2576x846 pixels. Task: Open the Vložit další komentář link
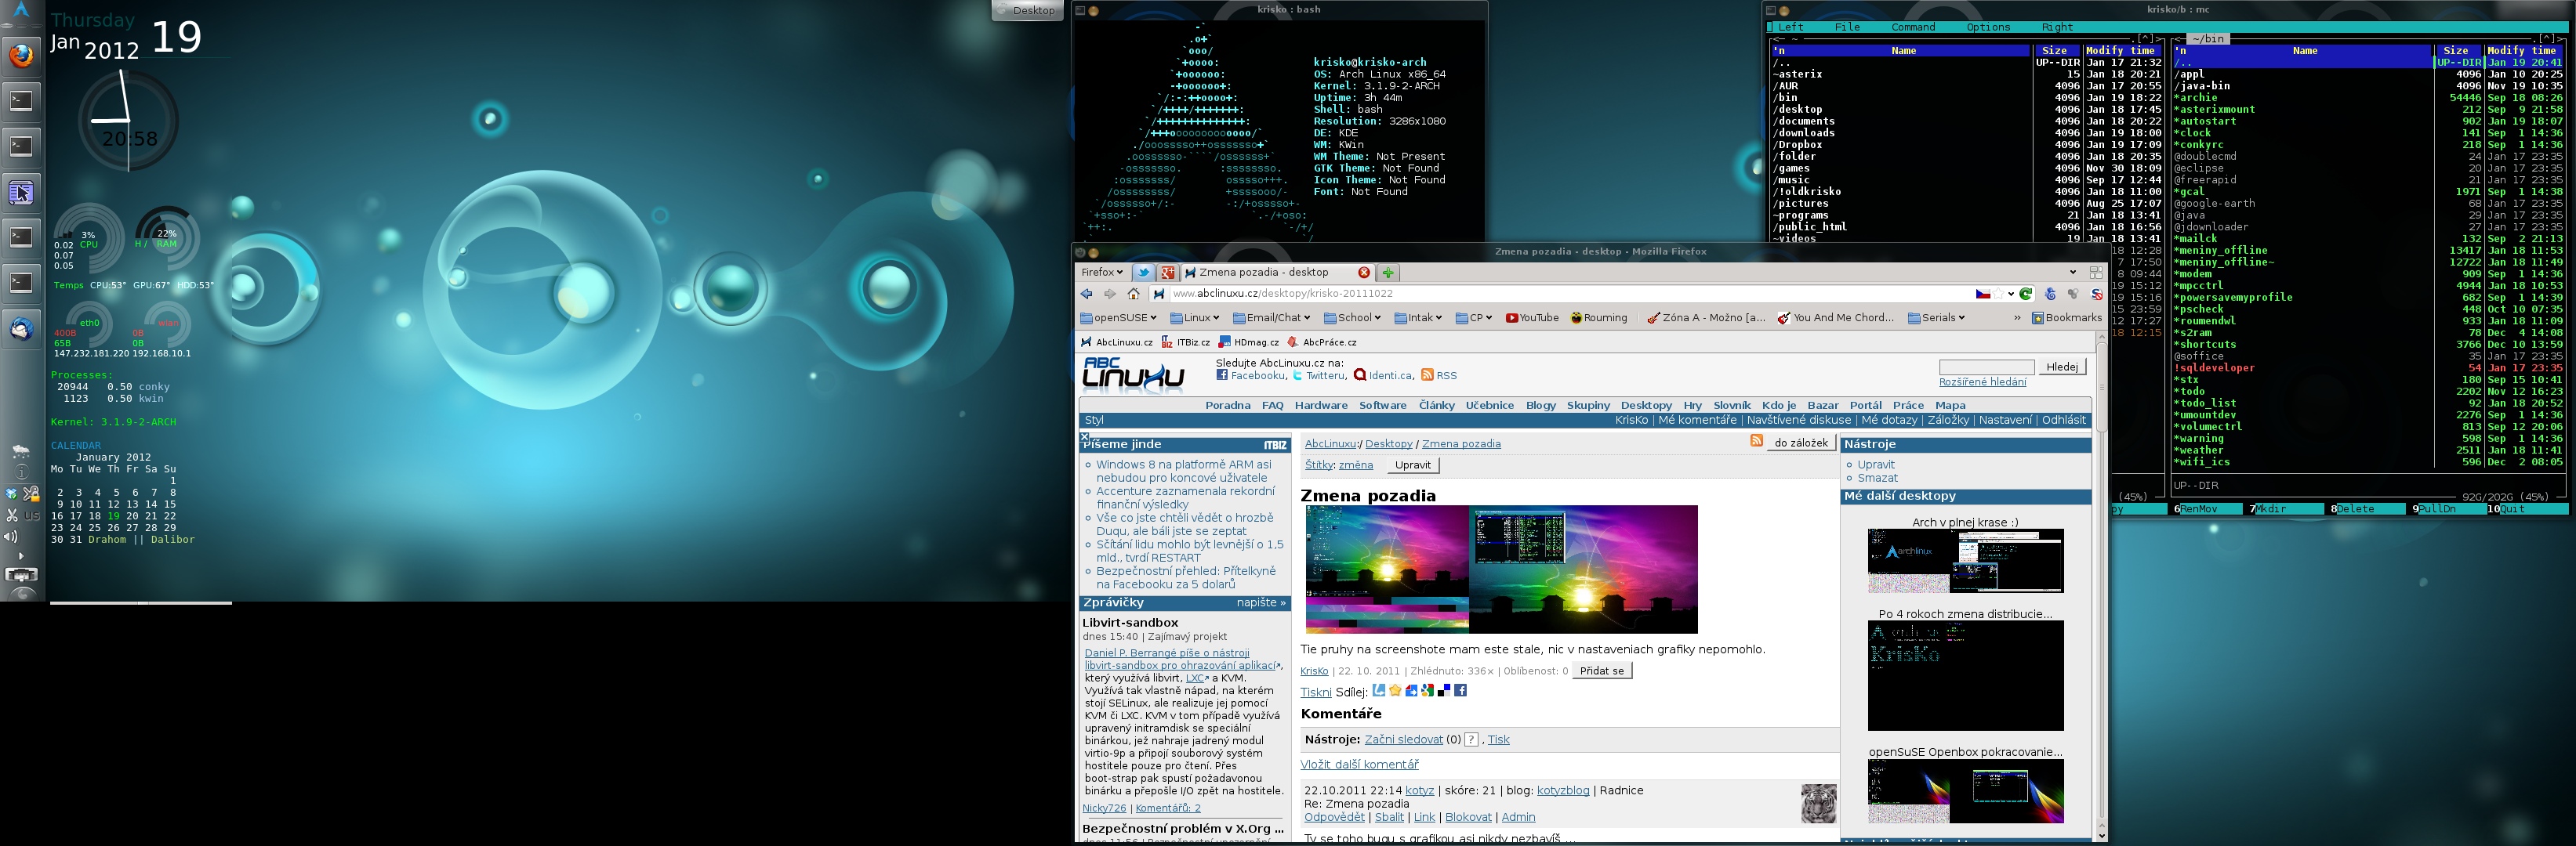(x=1359, y=764)
